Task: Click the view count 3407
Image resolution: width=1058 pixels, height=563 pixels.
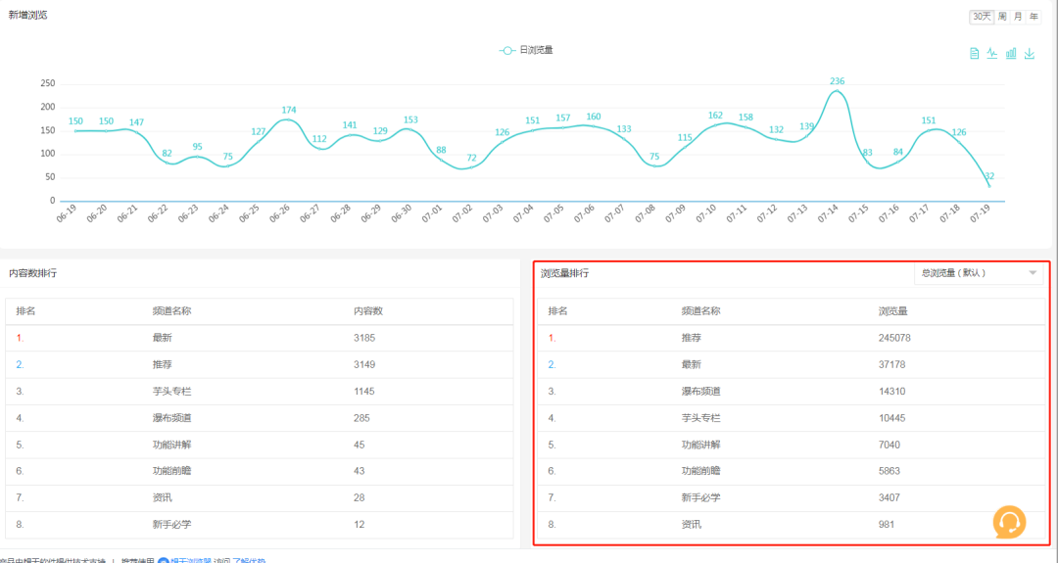Action: click(x=890, y=497)
